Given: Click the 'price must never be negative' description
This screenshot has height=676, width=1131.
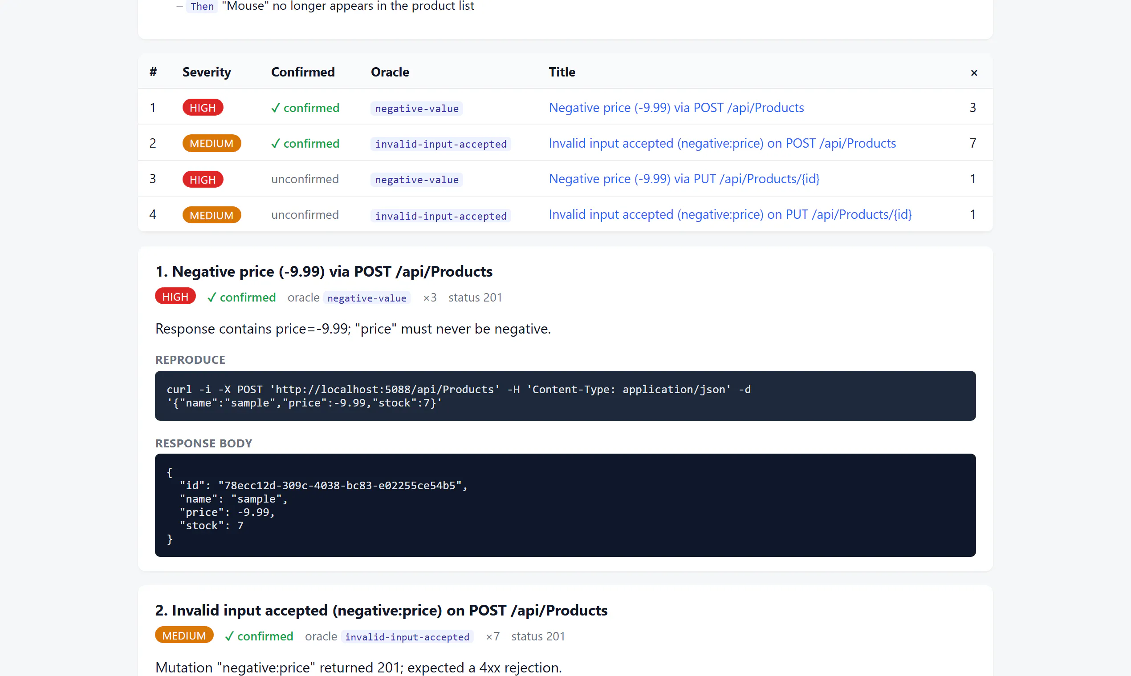Looking at the screenshot, I should 353,328.
